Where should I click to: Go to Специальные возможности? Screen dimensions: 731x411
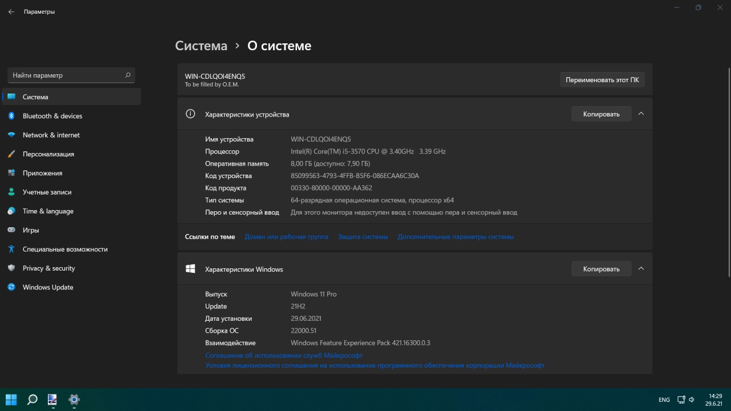(x=71, y=249)
